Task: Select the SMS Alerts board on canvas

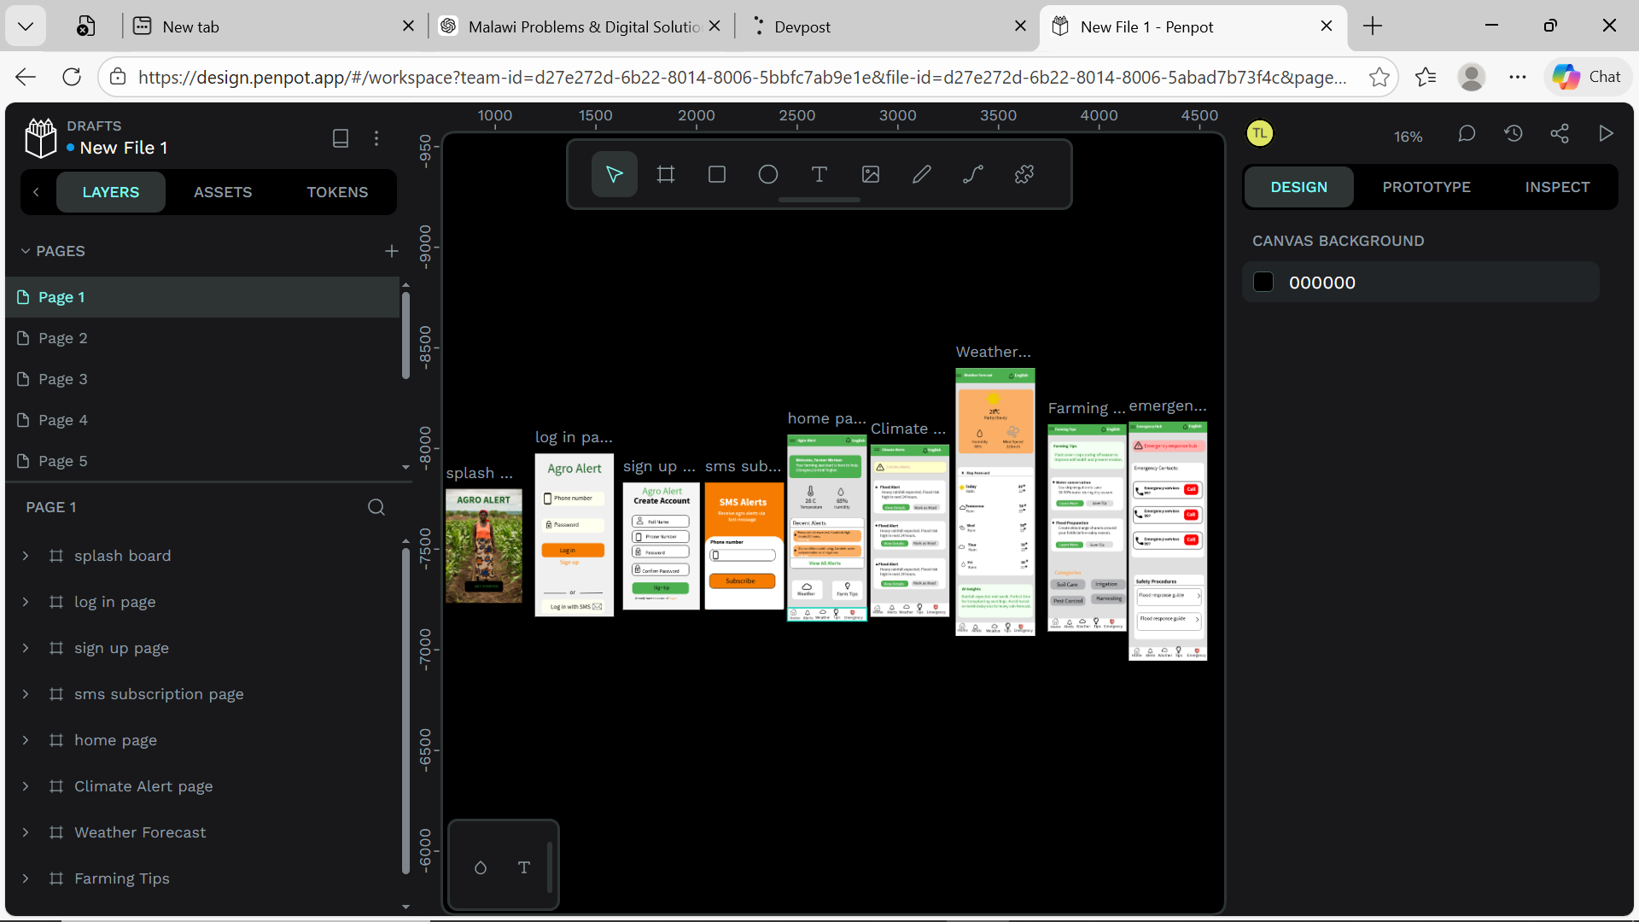Action: click(x=744, y=546)
